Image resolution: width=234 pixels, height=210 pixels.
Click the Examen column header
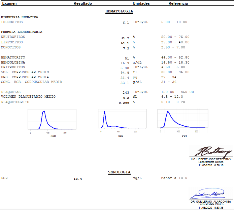tap(9, 3)
